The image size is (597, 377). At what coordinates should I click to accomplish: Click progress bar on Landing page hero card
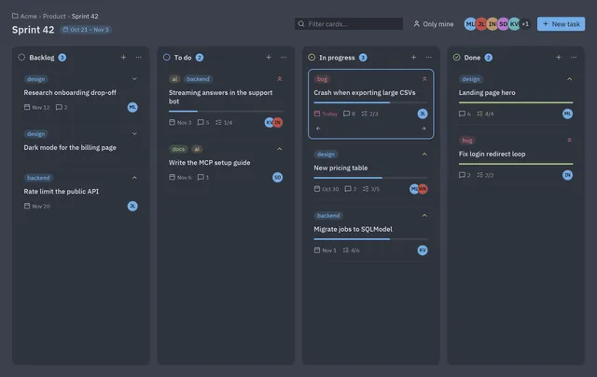[516, 102]
